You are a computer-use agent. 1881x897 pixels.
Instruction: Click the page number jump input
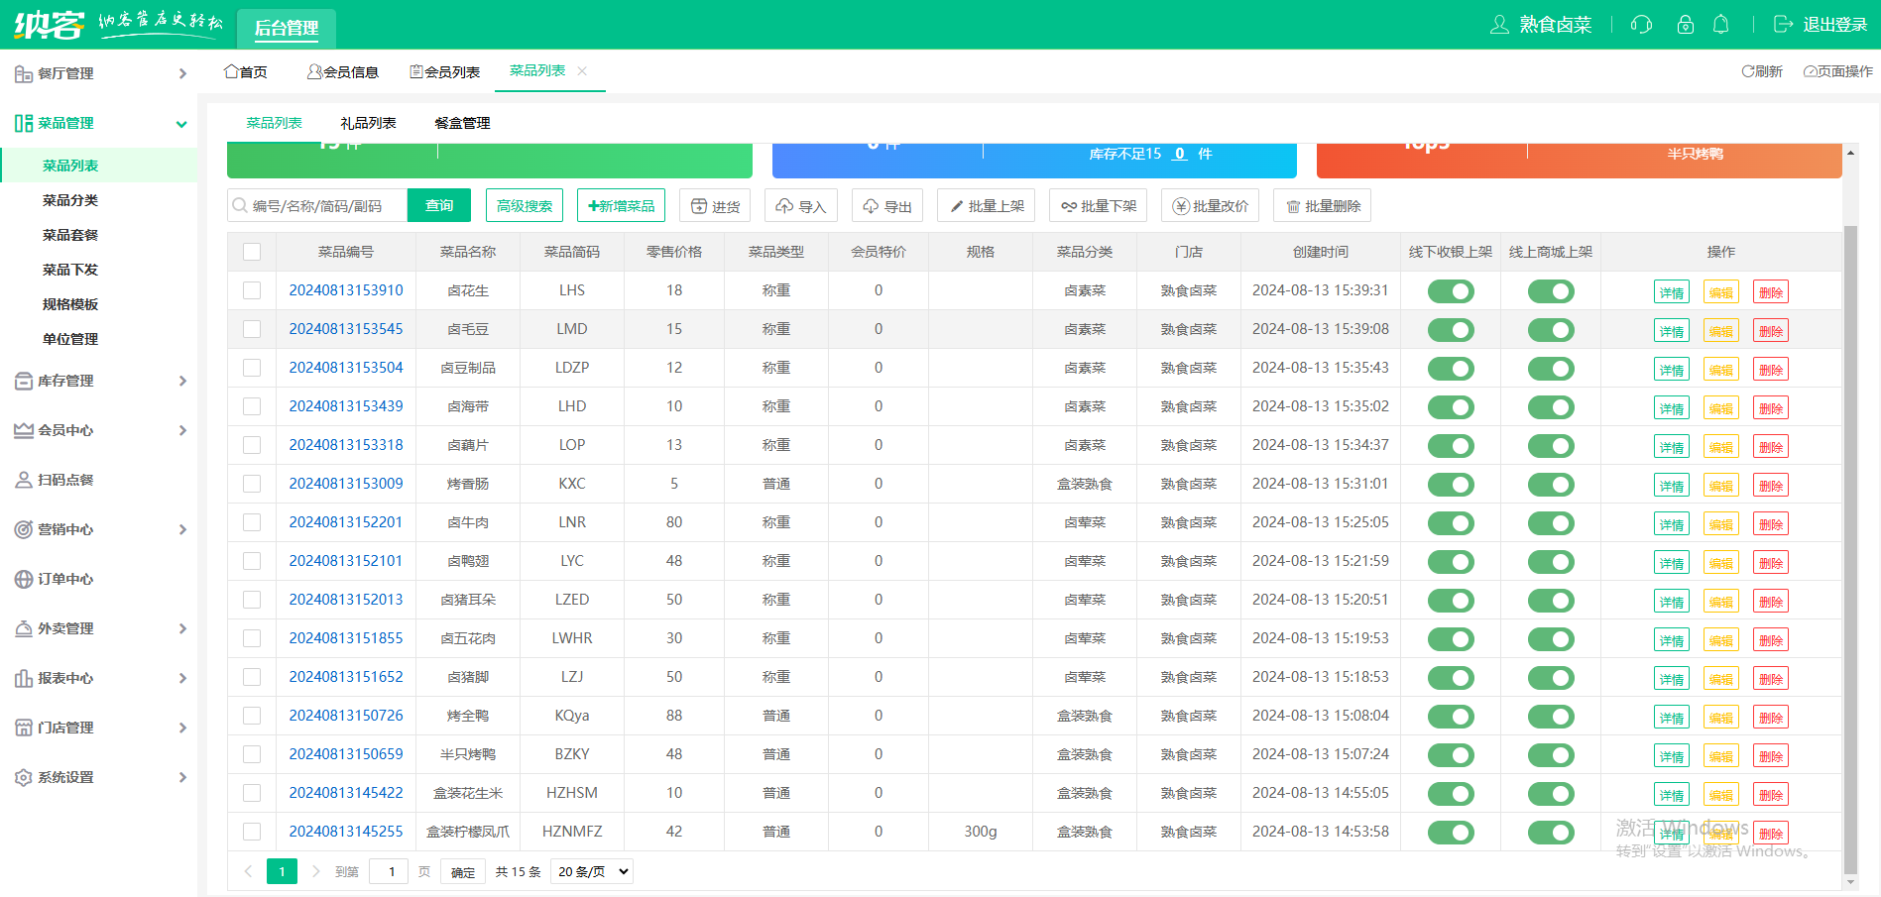tap(389, 871)
